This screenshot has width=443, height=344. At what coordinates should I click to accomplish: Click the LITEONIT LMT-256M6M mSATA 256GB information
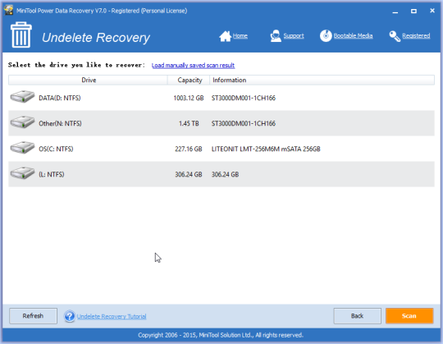point(266,149)
